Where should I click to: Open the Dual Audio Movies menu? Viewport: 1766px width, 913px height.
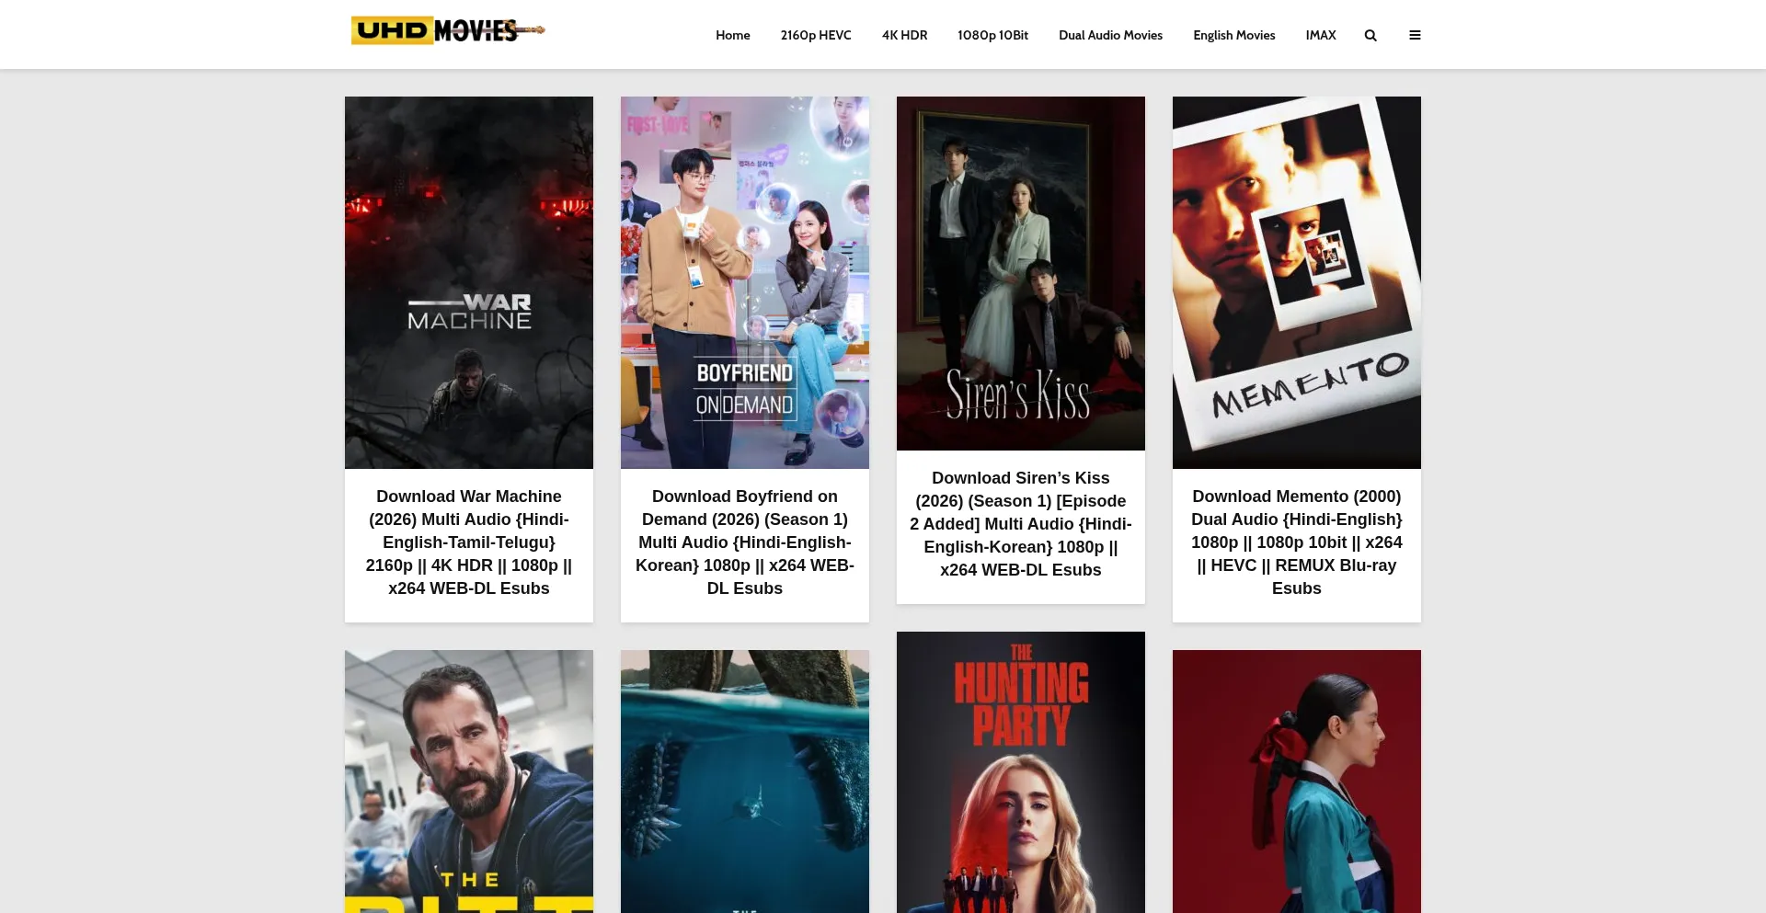[x=1110, y=35]
